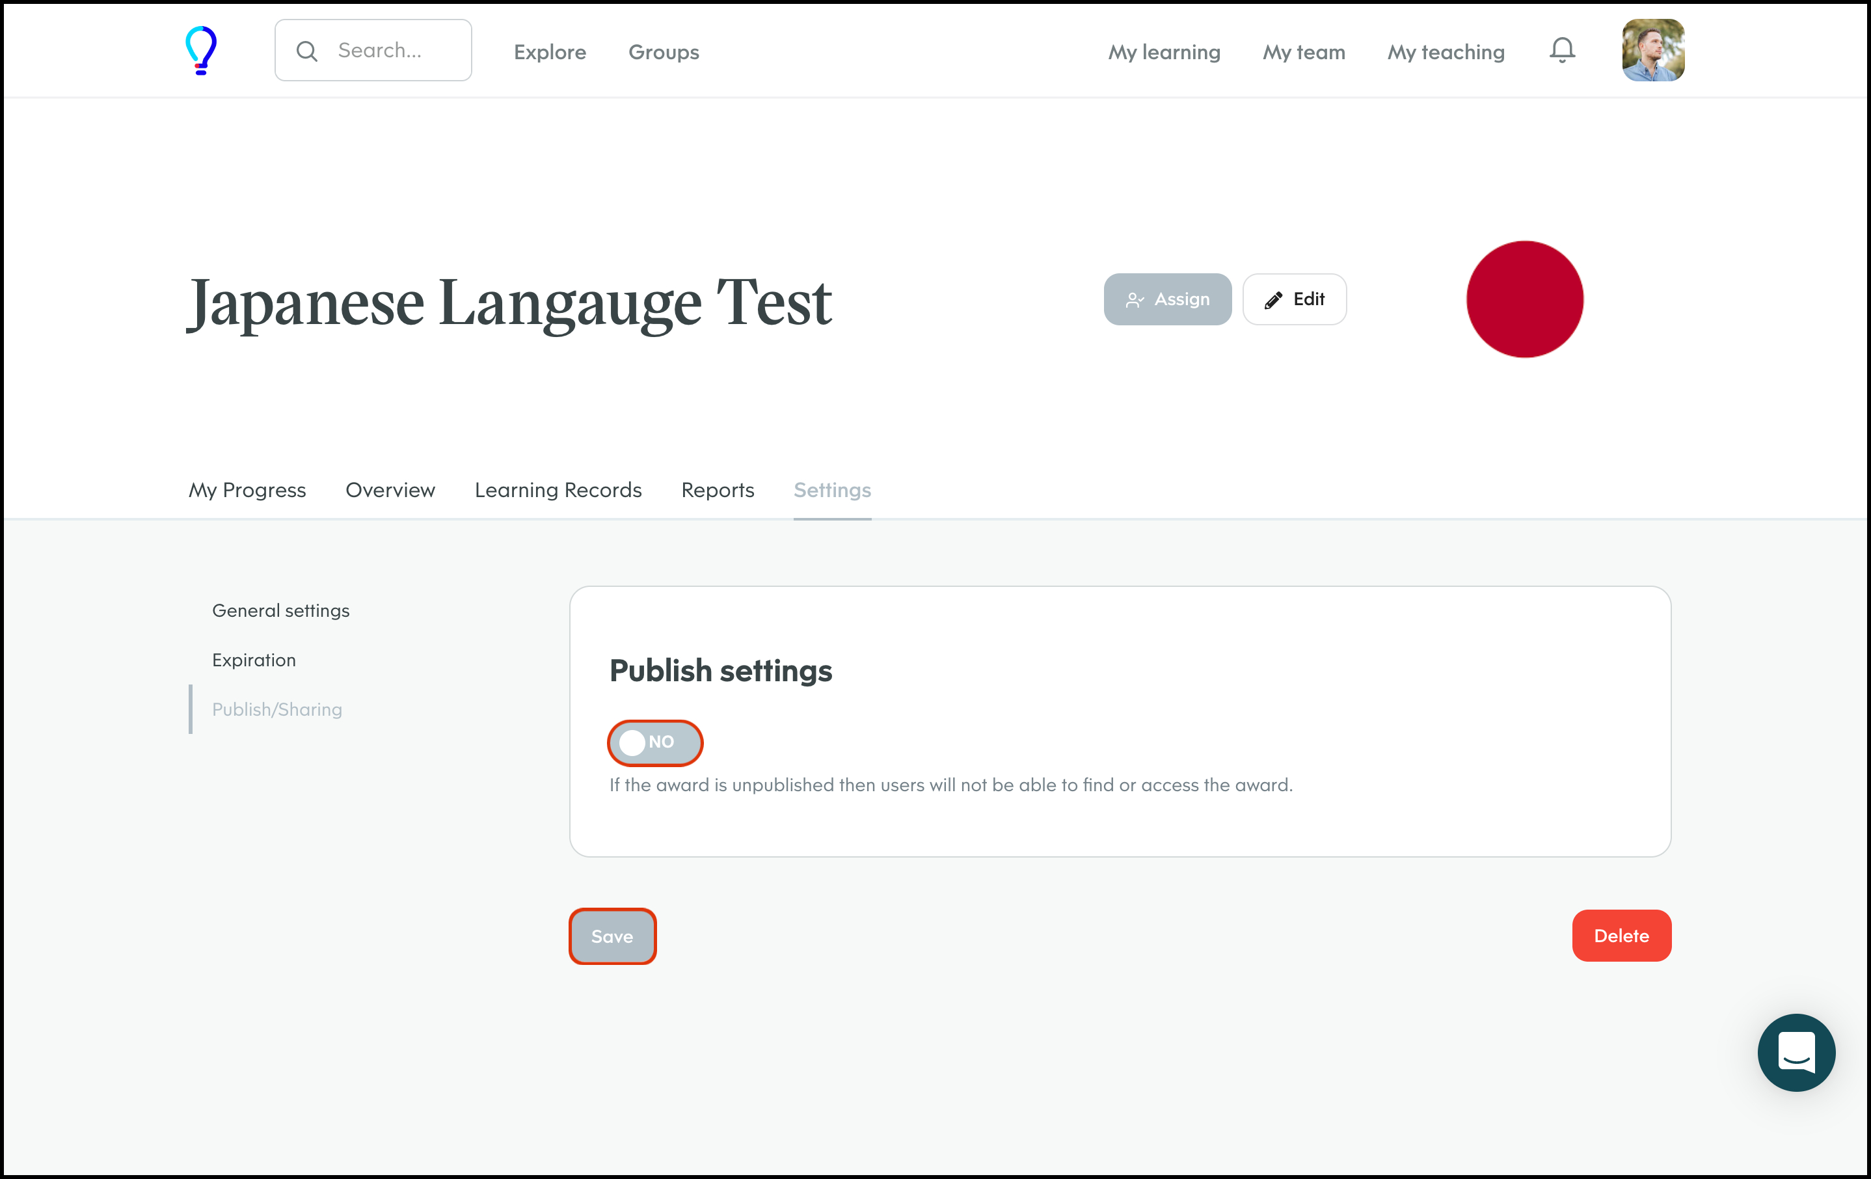Click the Save button

612,936
